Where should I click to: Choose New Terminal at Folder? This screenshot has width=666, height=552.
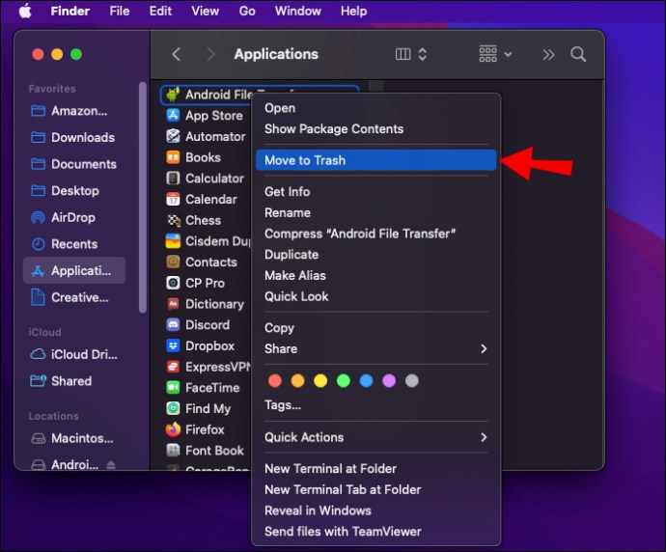pyautogui.click(x=375, y=468)
